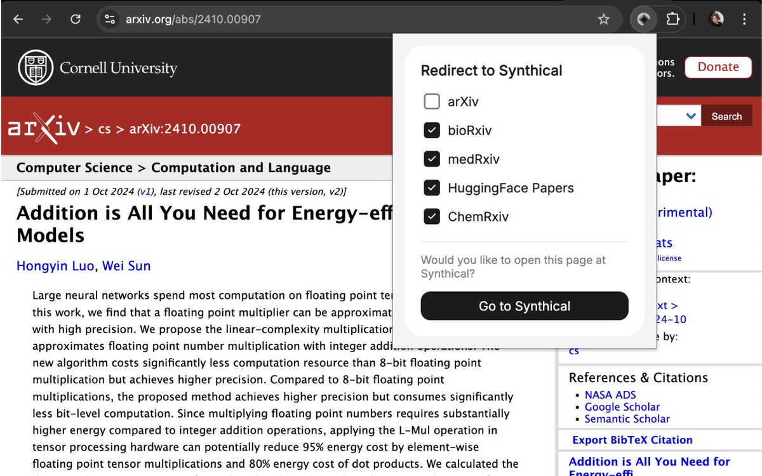Uncheck the ChemRxiv checkbox
This screenshot has width=762, height=476.
(432, 216)
